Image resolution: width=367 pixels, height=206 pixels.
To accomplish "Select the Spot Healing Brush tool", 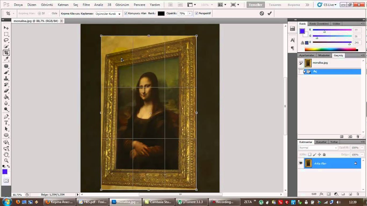I will (x=6, y=66).
